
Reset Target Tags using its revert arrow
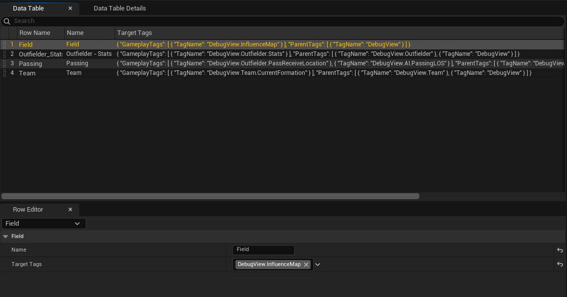pos(560,264)
